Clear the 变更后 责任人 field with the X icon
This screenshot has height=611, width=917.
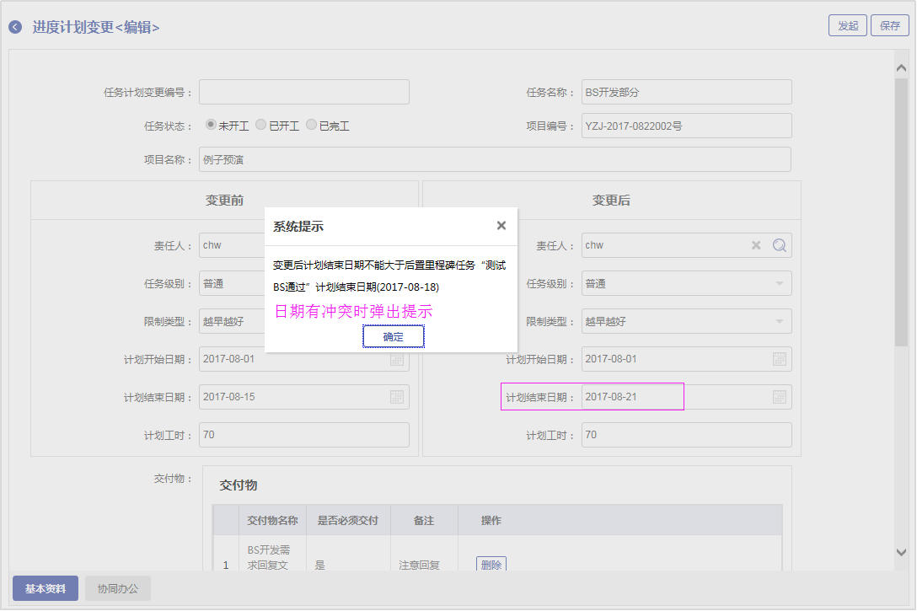[x=756, y=245]
